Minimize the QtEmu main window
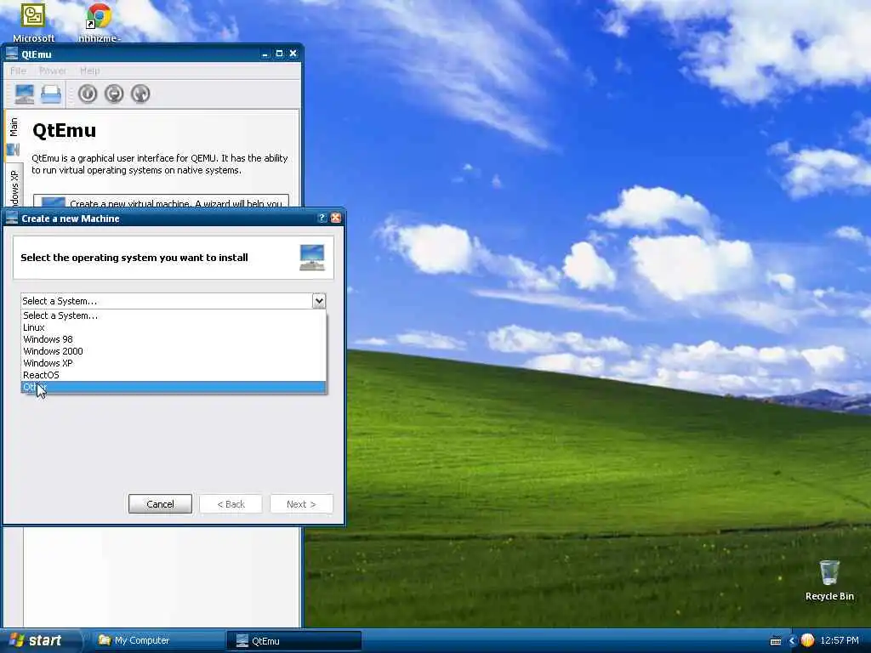 pos(265,54)
